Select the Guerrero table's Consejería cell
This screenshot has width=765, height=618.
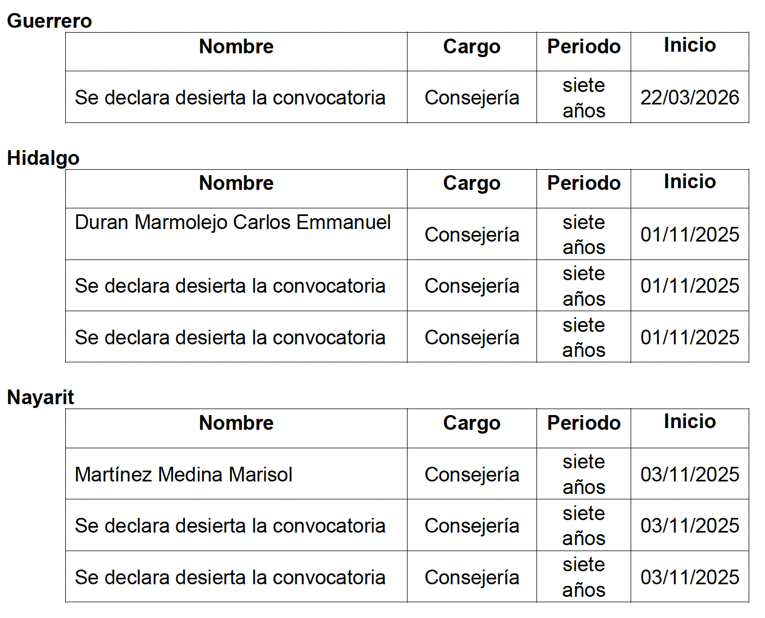click(472, 97)
